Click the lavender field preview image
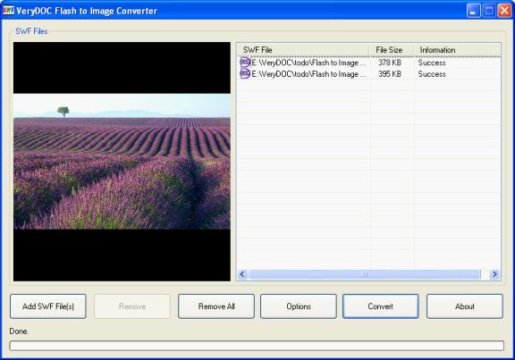Viewport: 515px width, 360px height. pyautogui.click(x=122, y=162)
